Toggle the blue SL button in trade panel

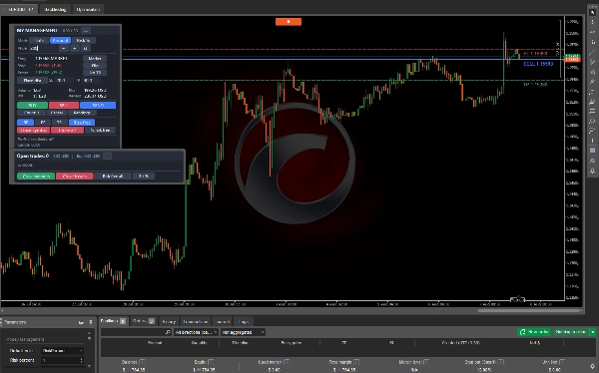[26, 123]
